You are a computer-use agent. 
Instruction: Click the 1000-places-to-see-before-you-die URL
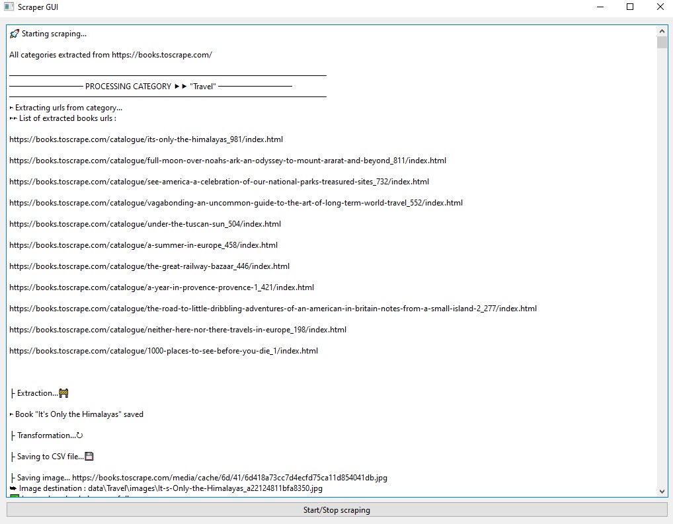[x=163, y=351]
